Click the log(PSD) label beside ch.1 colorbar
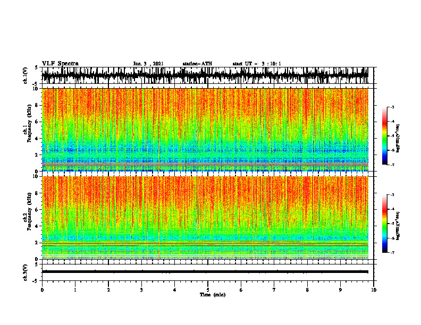The height and width of the screenshot is (325, 421). (x=398, y=138)
